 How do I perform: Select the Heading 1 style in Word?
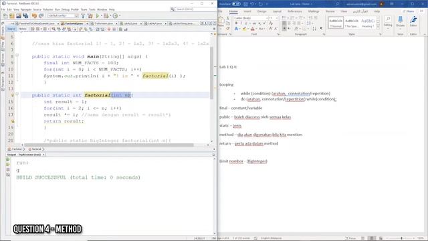[x=368, y=22]
